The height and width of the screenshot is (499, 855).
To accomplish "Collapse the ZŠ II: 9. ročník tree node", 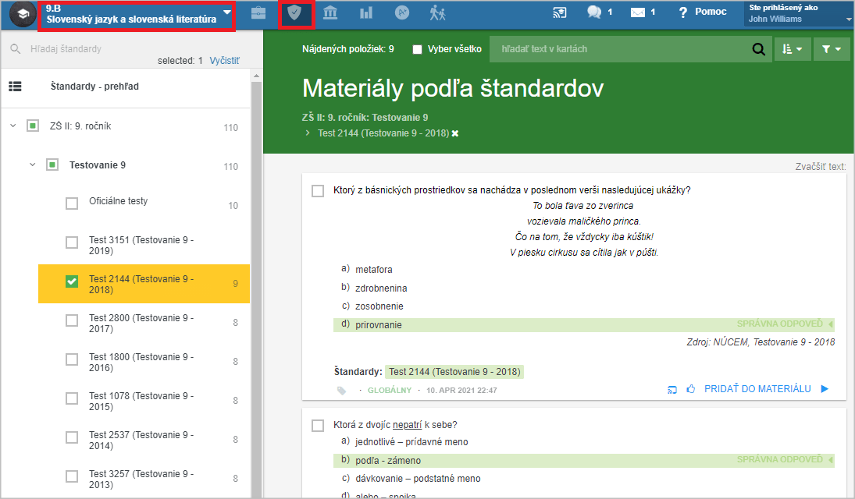I will point(13,126).
